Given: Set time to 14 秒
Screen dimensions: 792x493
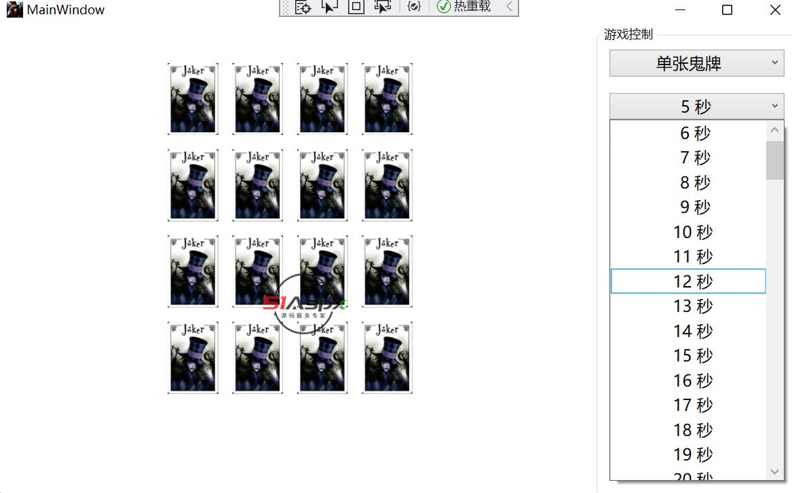Looking at the screenshot, I should pos(688,330).
